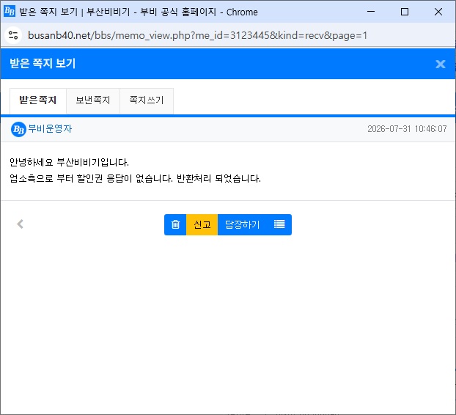Click the BB favicon in the title bar
Screen dimensions: 456x415
[x=10, y=12]
